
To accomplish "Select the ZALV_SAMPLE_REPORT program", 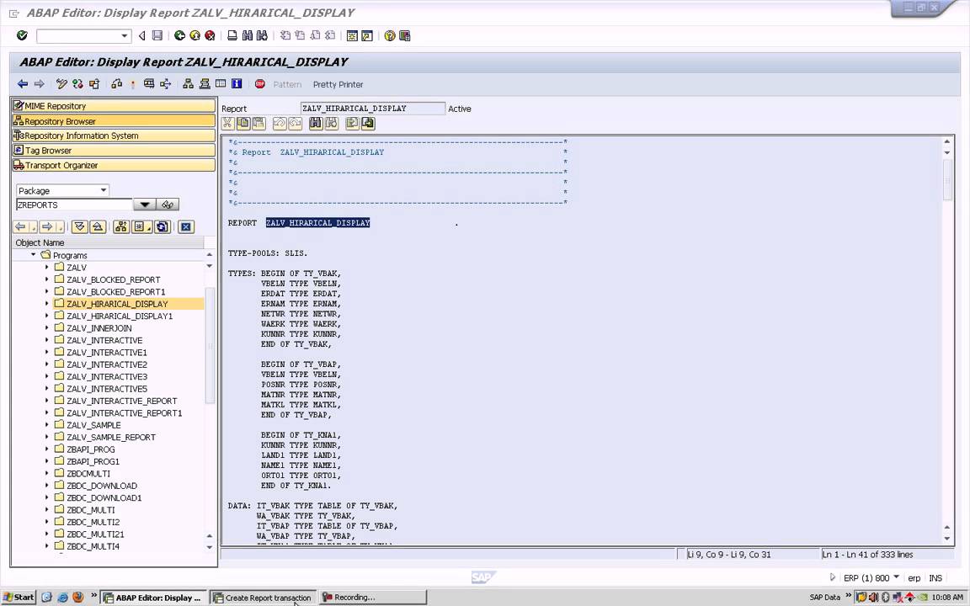I will click(x=111, y=437).
